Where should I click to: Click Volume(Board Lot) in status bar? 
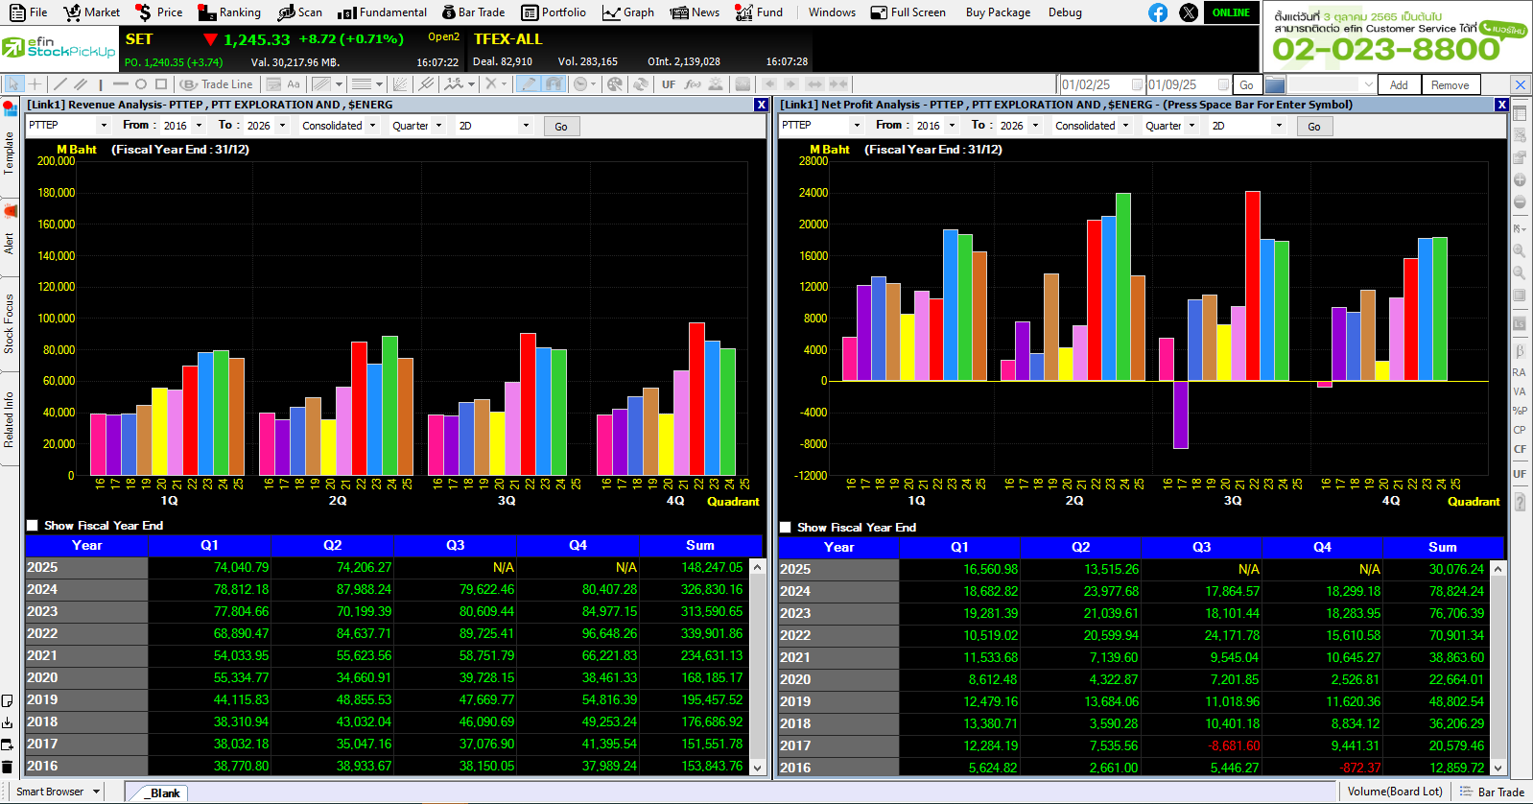pos(1395,792)
